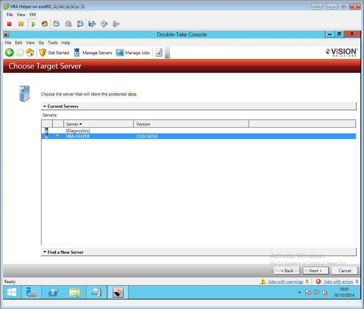Open the Go menu

click(41, 43)
